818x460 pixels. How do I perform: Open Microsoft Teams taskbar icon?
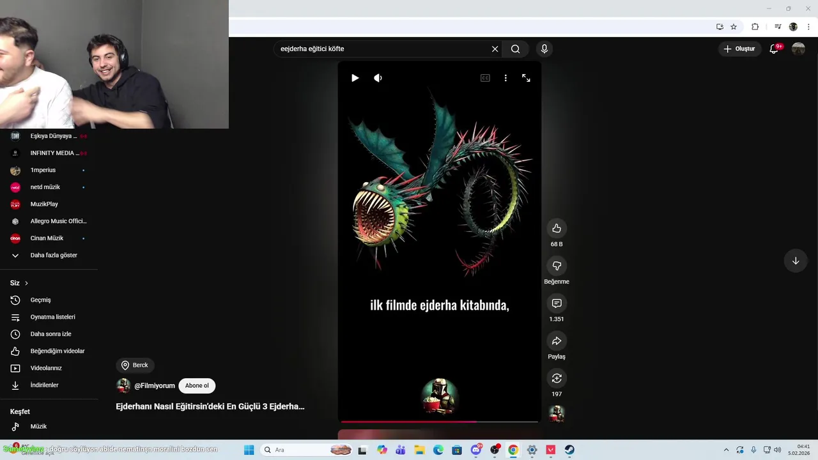click(x=401, y=450)
